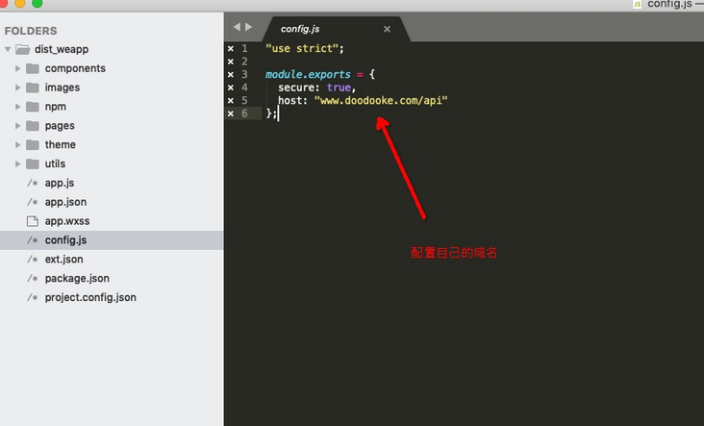704x426 pixels.
Task: Click the host URL string in the code
Action: 381,100
